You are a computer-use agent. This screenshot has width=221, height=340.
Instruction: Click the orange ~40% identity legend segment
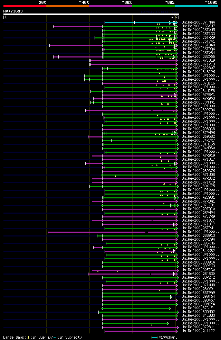(x=68, y=6)
